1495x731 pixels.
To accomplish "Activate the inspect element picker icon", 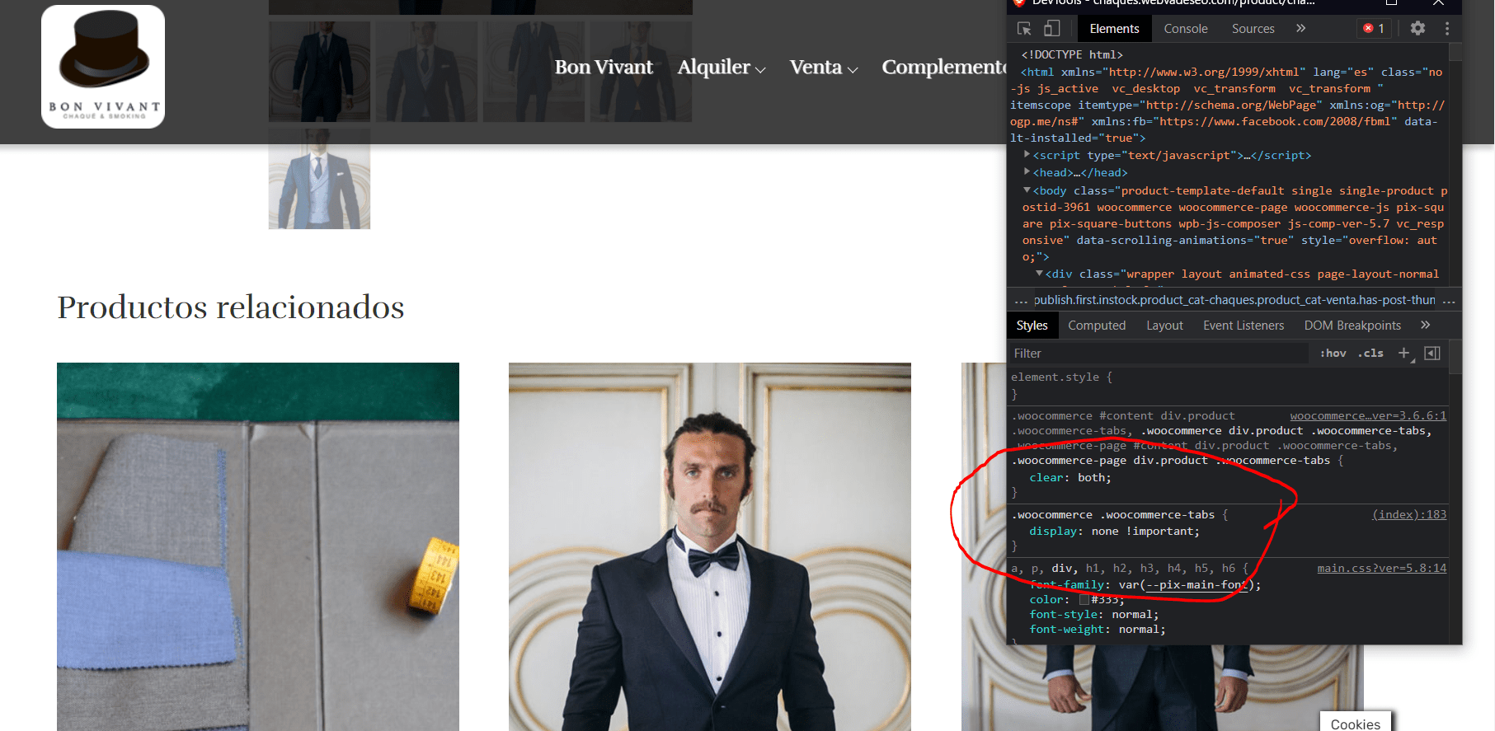I will tap(1025, 29).
